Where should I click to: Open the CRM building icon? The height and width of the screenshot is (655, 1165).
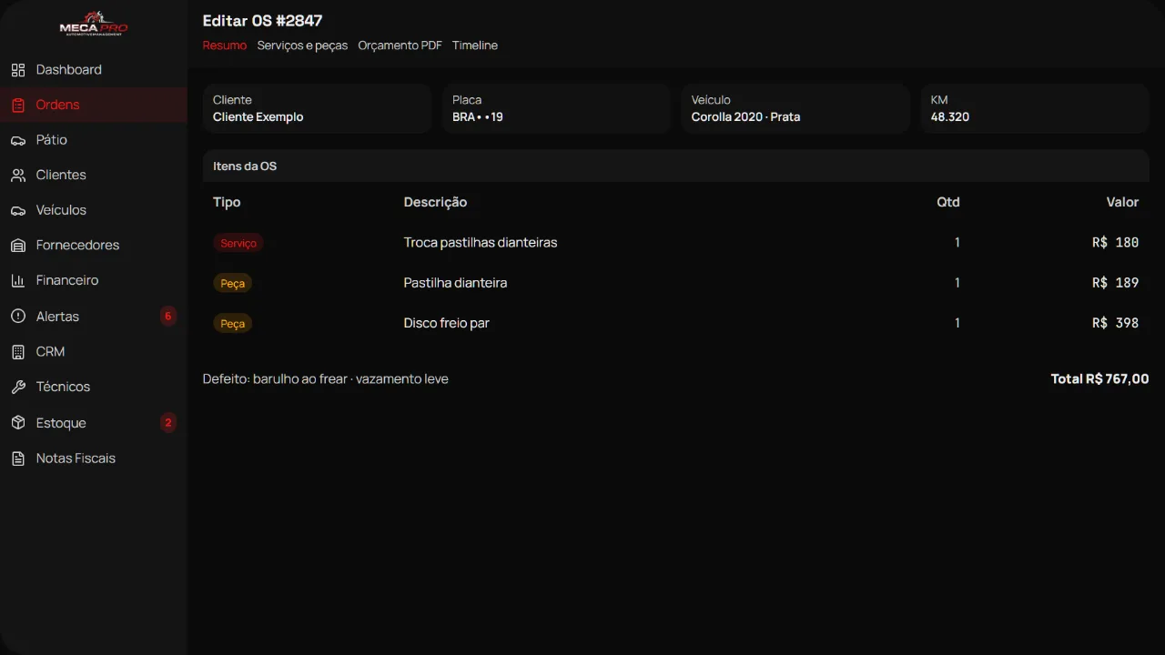click(x=18, y=351)
